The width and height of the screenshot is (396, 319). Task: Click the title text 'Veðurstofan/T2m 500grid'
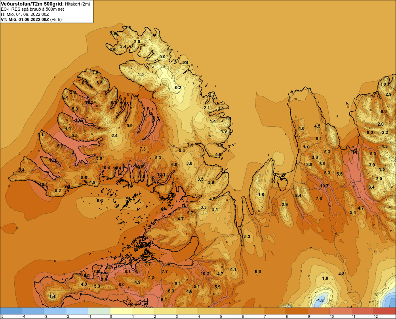32,4
